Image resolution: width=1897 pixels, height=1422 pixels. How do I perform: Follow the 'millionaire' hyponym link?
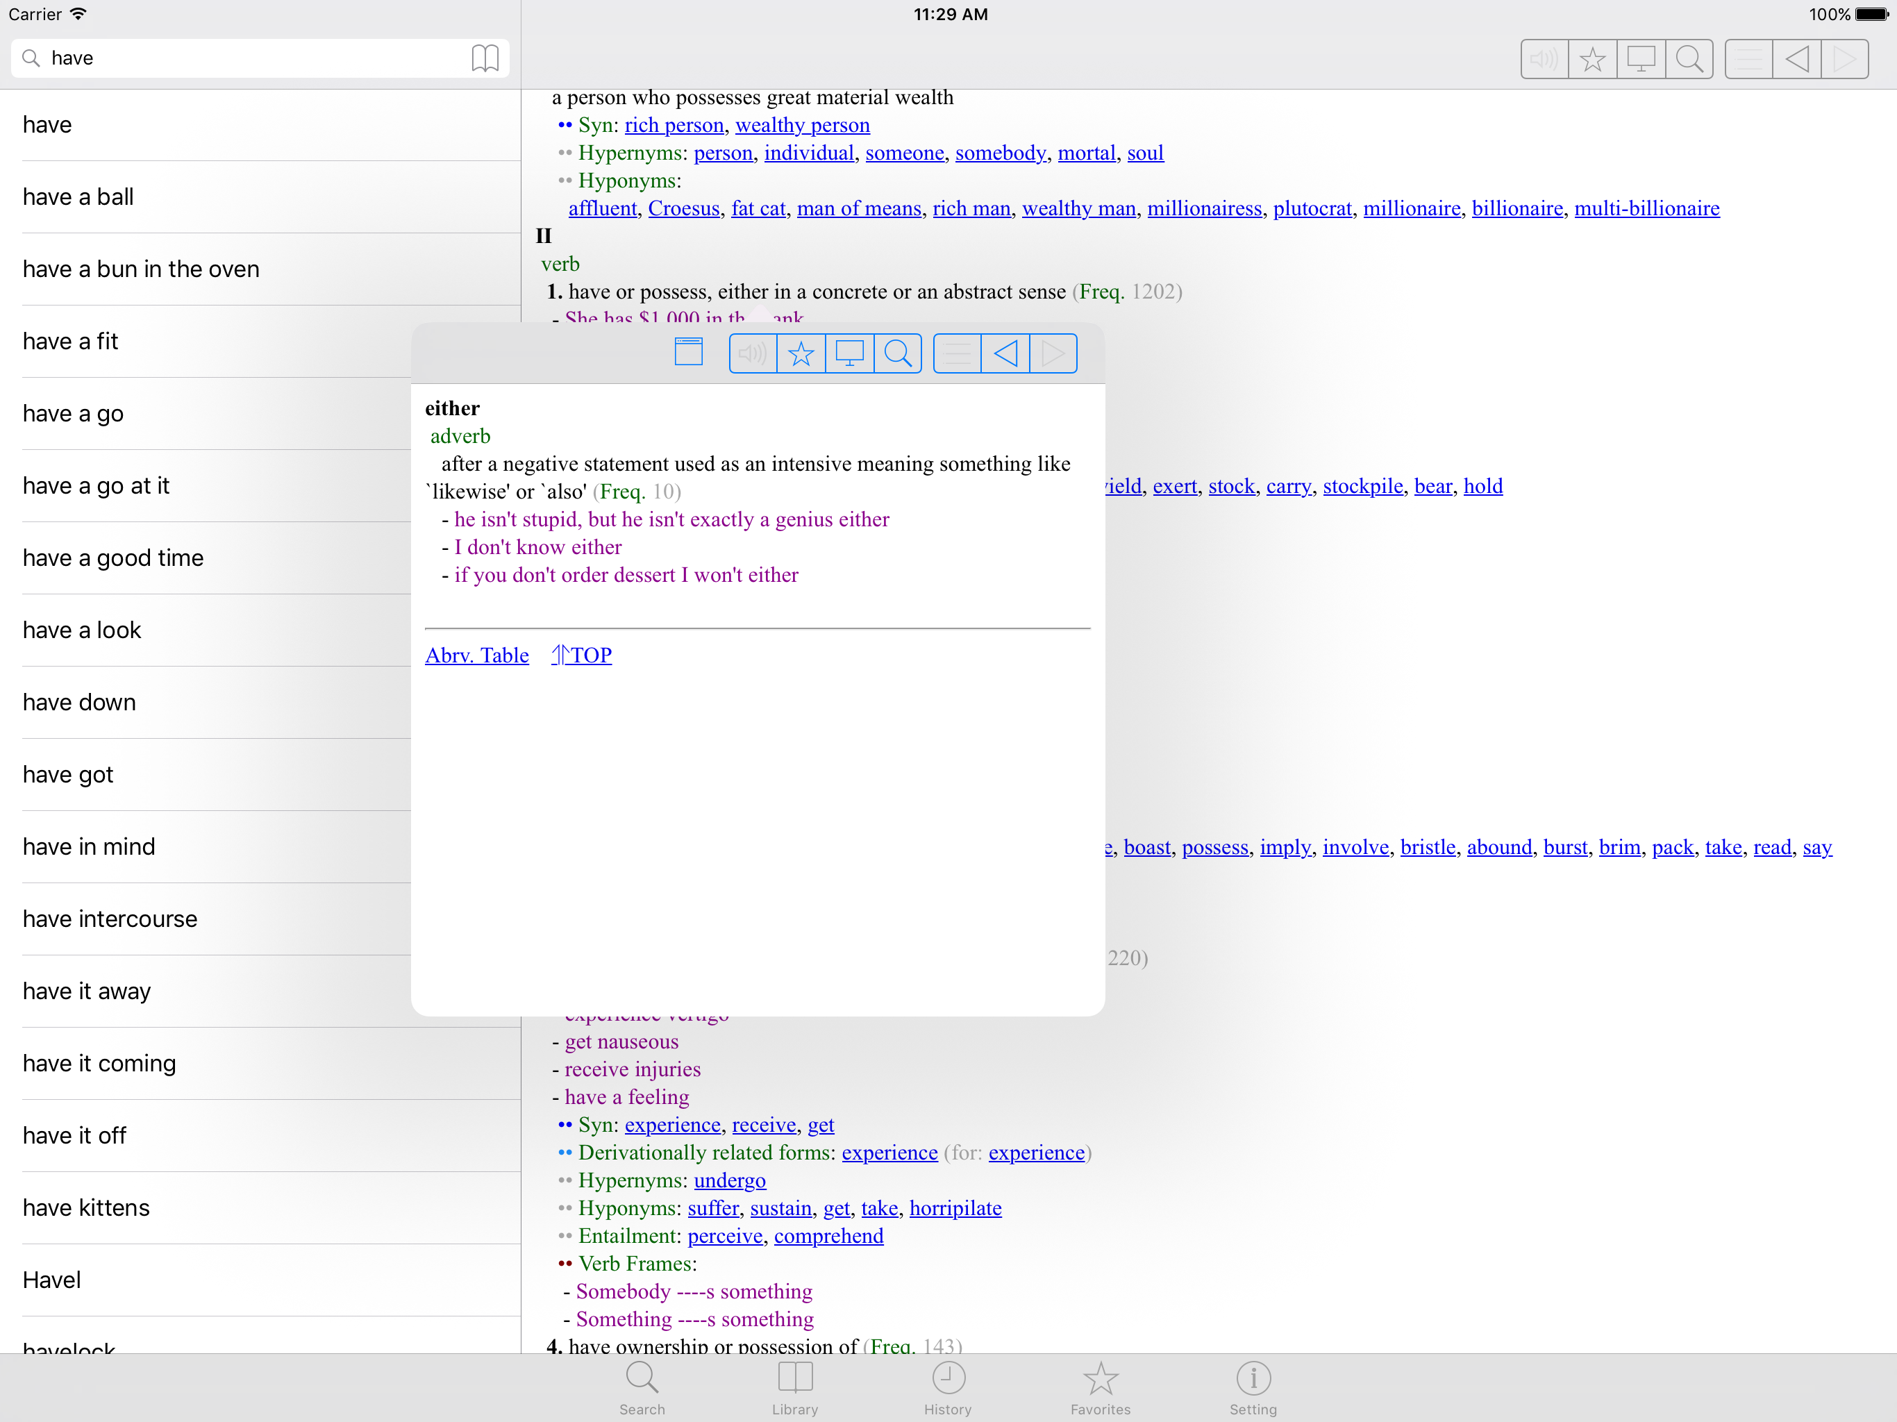click(1411, 208)
